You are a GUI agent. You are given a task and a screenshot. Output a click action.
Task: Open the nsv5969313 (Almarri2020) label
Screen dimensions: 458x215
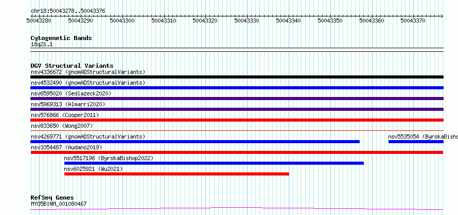click(x=68, y=104)
